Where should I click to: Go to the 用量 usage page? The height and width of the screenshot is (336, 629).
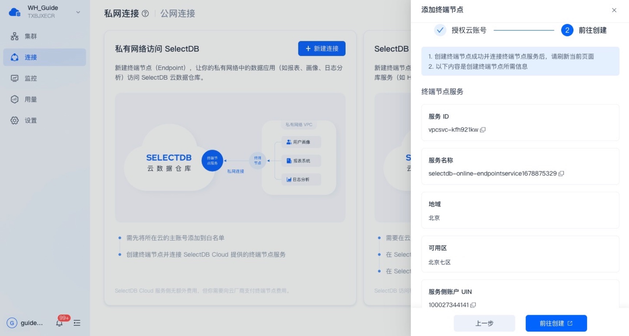pyautogui.click(x=45, y=99)
